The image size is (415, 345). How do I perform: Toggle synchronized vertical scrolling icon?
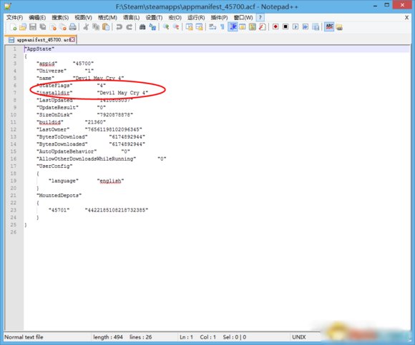pos(189,27)
